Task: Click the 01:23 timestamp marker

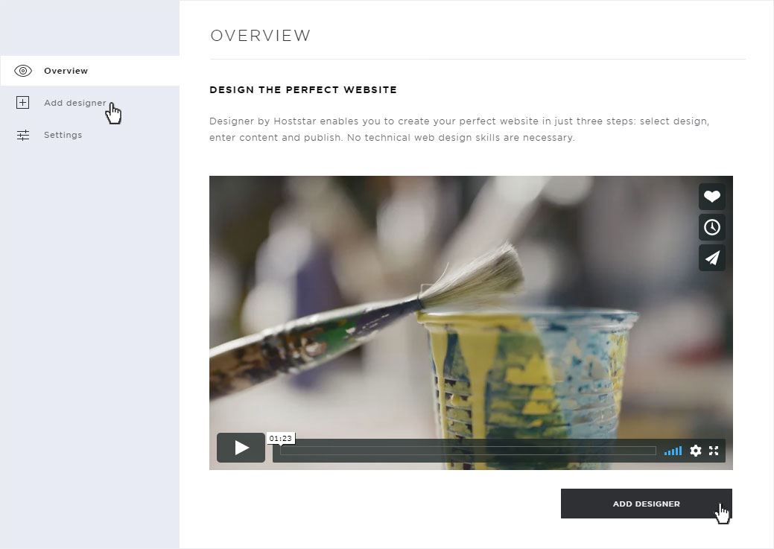Action: [x=280, y=439]
